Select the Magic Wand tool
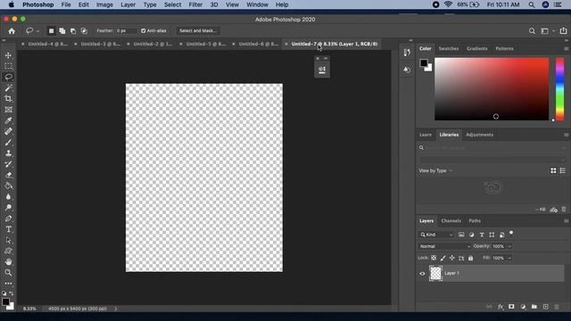This screenshot has height=321, width=571. 8,87
